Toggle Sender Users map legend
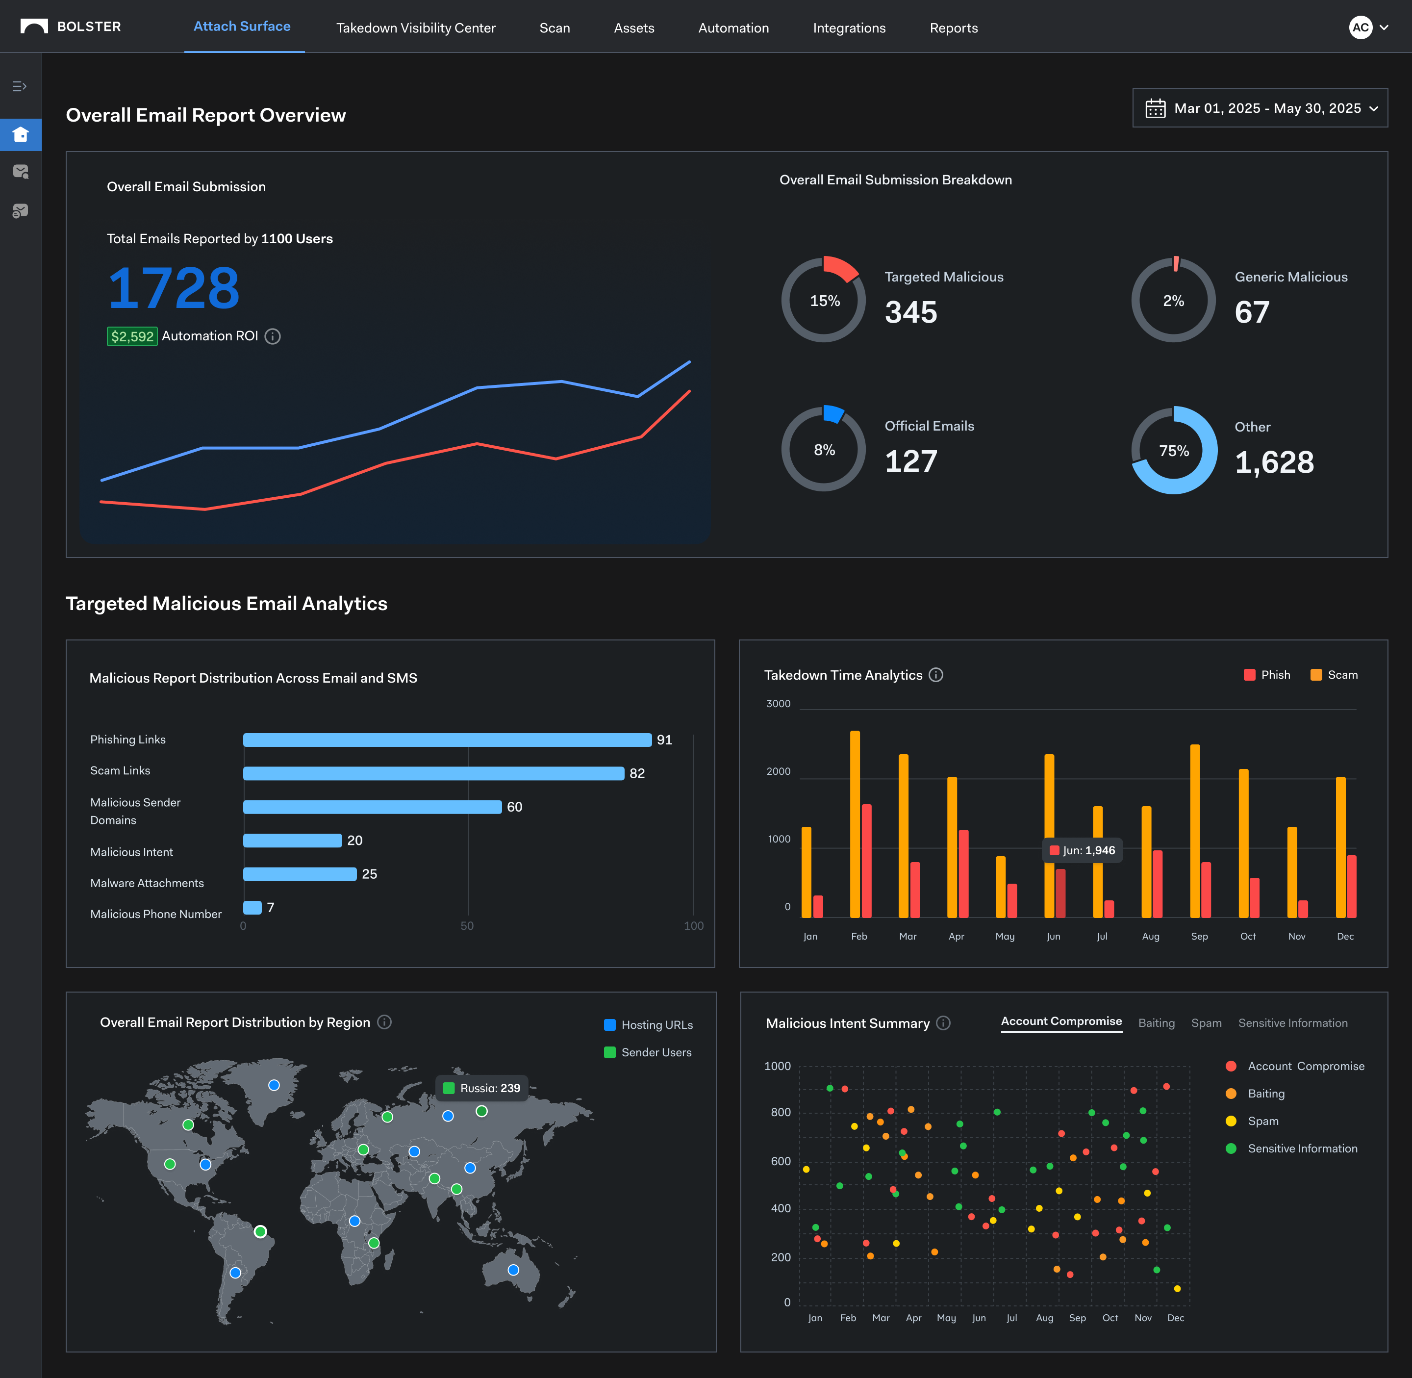1412x1378 pixels. tap(648, 1052)
